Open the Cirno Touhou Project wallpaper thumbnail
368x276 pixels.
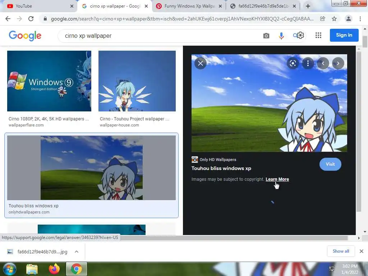[x=137, y=81]
